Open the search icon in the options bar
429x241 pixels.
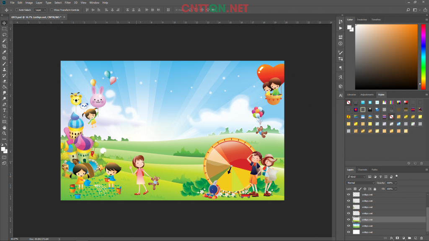point(408,10)
